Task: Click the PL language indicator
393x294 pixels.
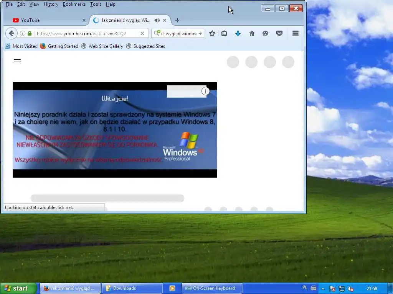Action: pyautogui.click(x=305, y=288)
